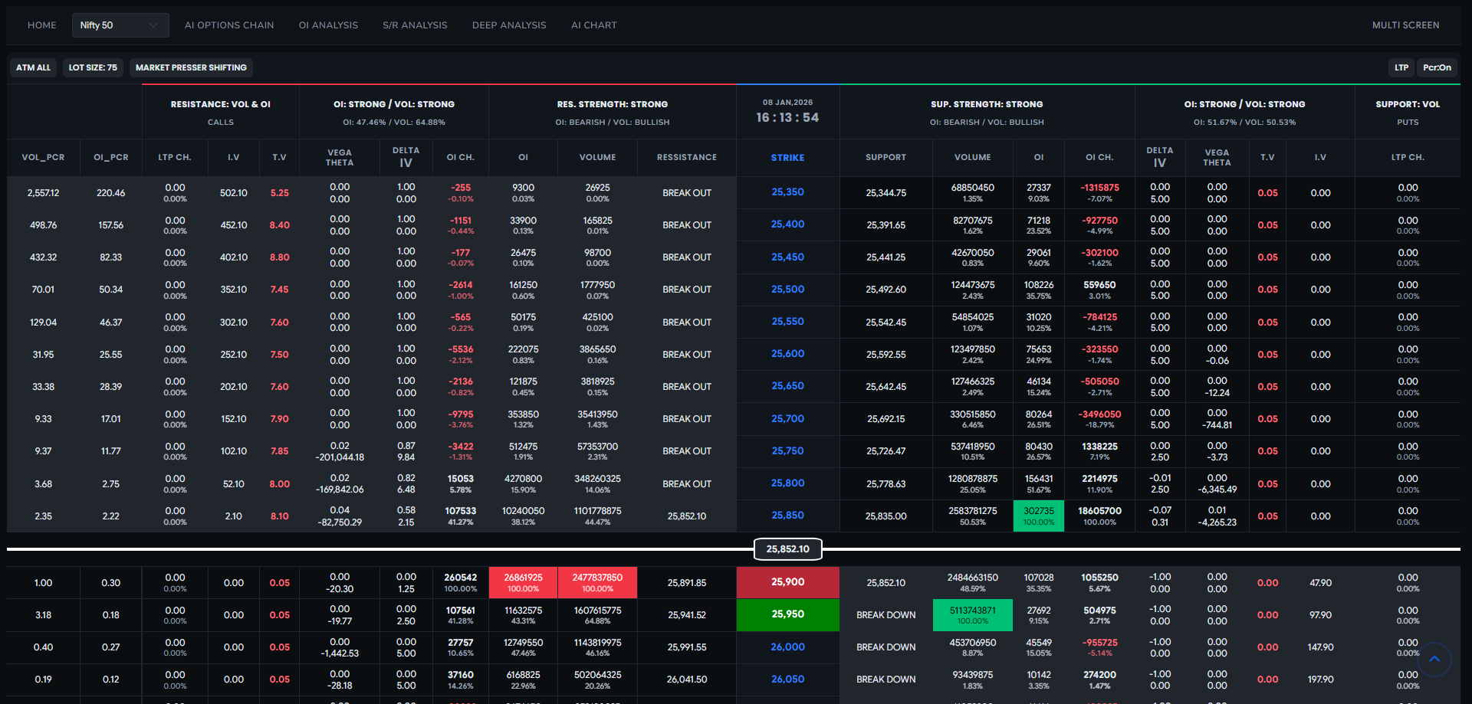Navigate to S/R ANALYSIS
Screen dimensions: 1472x704
(415, 25)
